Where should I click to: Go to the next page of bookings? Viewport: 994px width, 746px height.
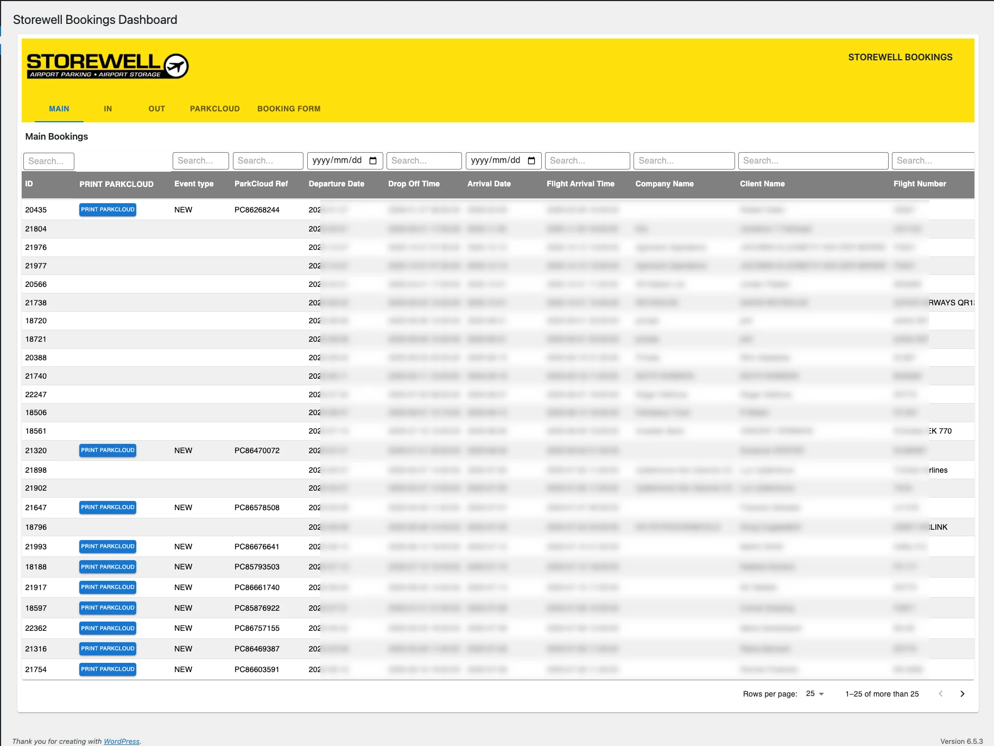[x=962, y=694]
